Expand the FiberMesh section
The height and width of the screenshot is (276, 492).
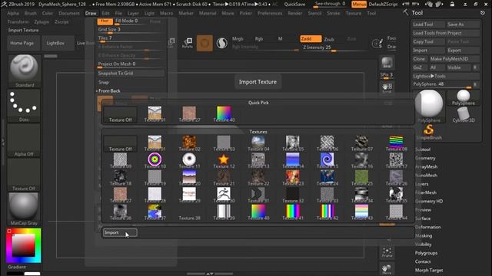(426, 192)
